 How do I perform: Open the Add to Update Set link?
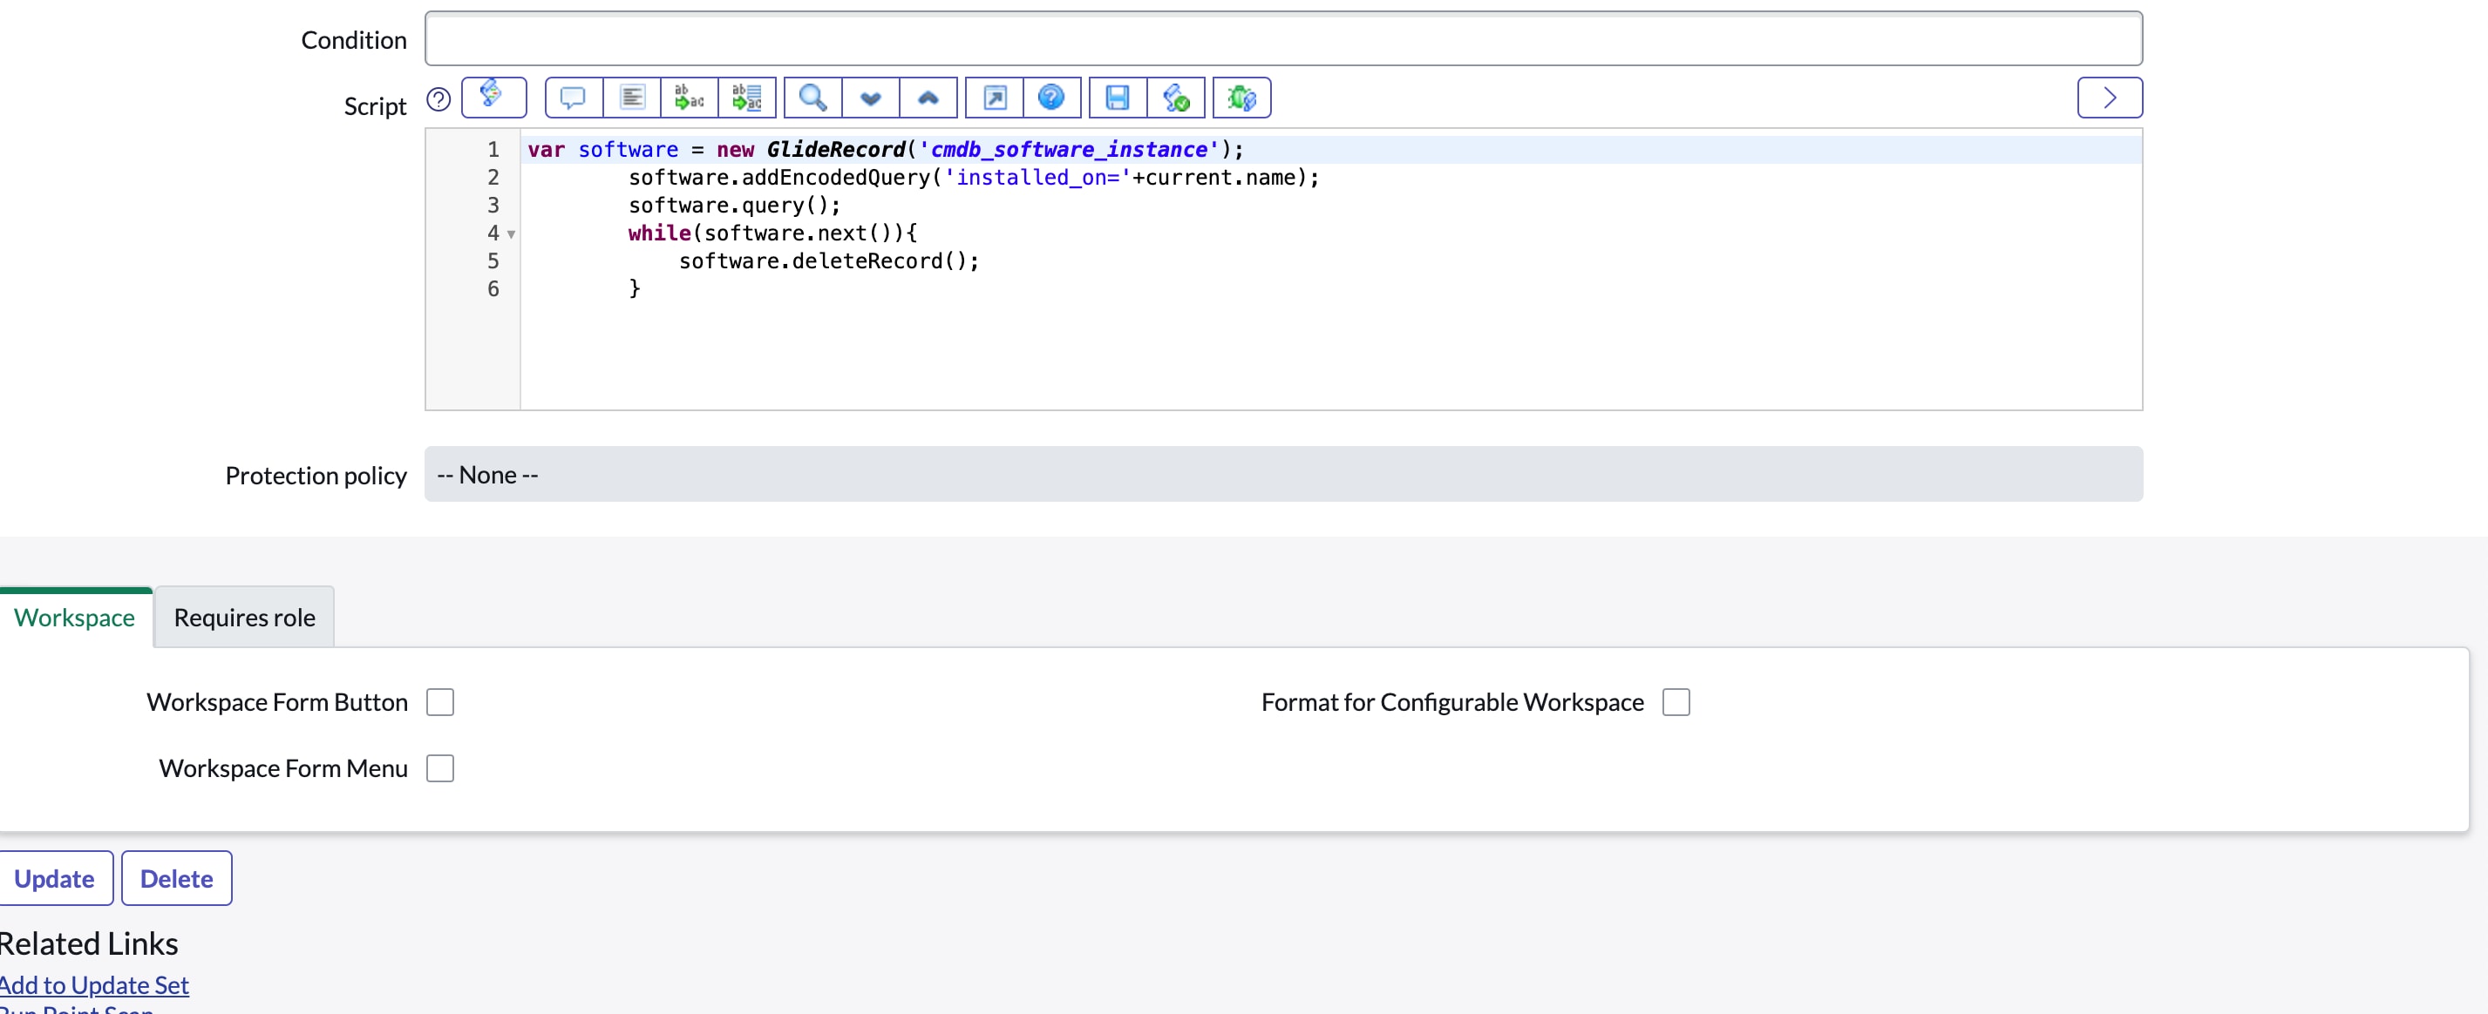[x=93, y=984]
